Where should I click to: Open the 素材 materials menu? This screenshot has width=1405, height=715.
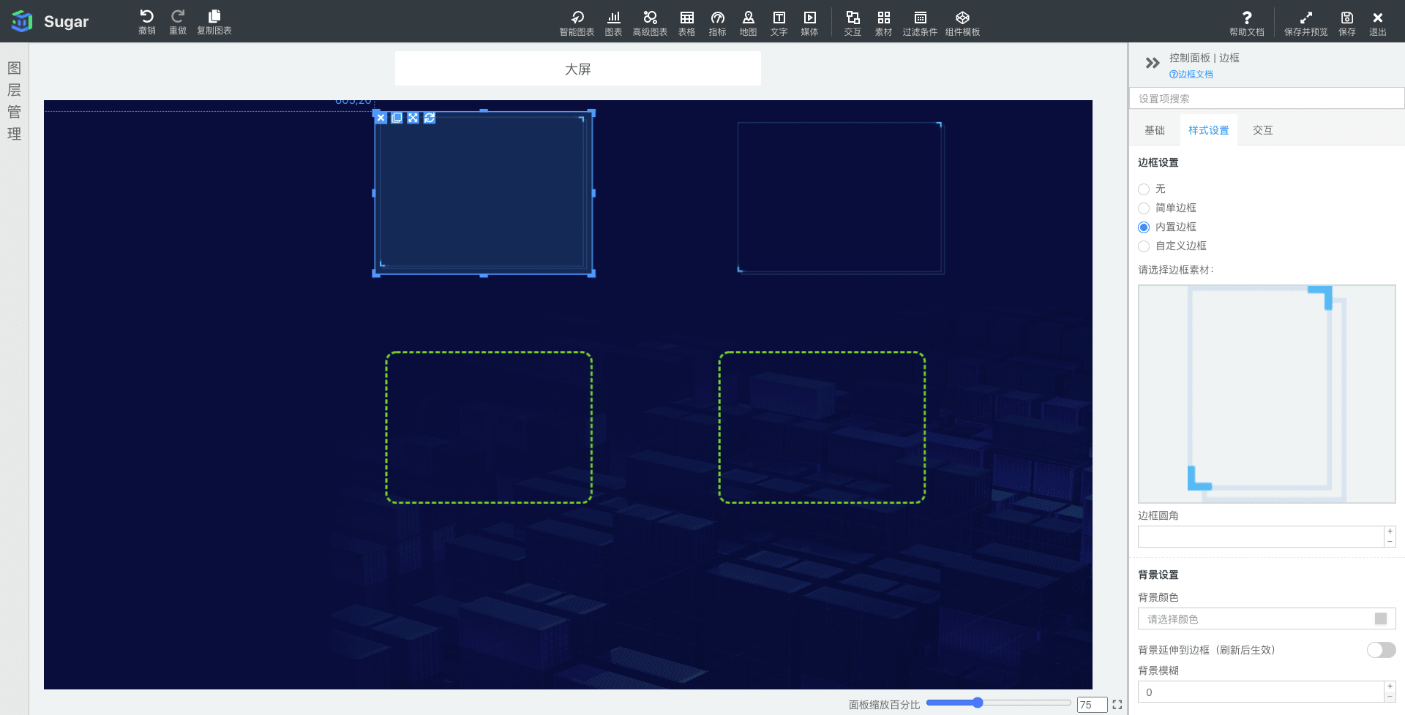click(883, 23)
